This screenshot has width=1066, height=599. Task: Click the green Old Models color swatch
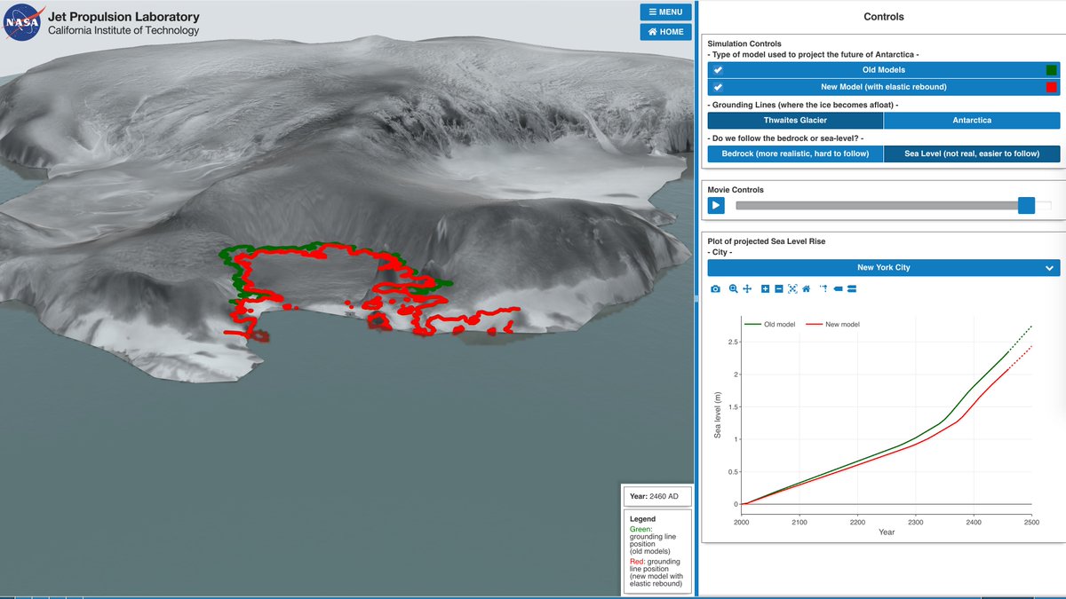coord(1051,70)
